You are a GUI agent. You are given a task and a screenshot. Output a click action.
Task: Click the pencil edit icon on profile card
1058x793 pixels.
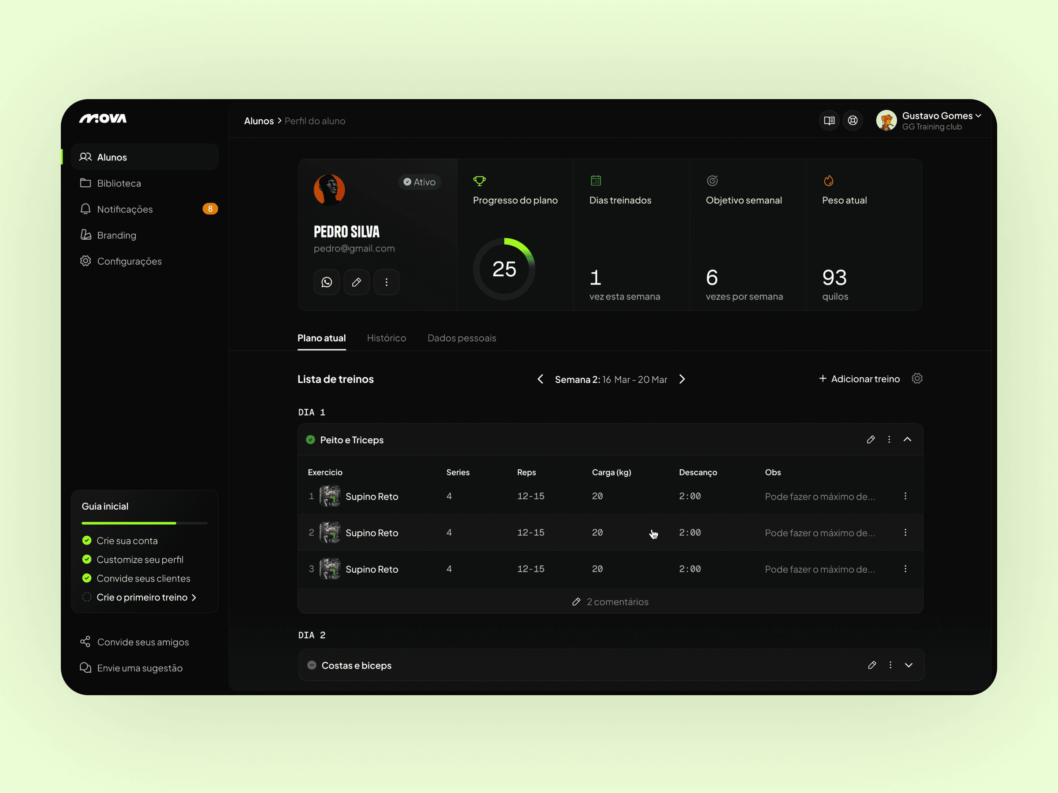point(356,282)
